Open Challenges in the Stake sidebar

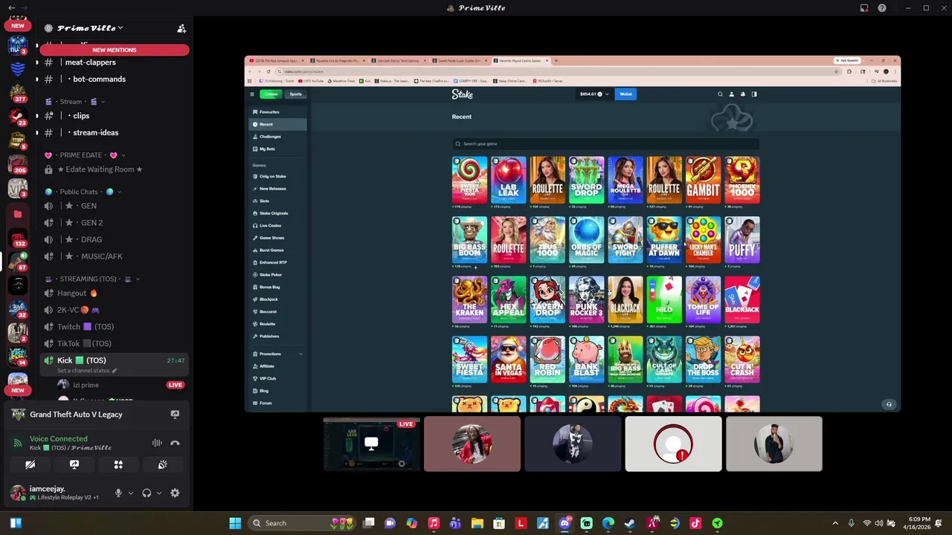click(277, 137)
